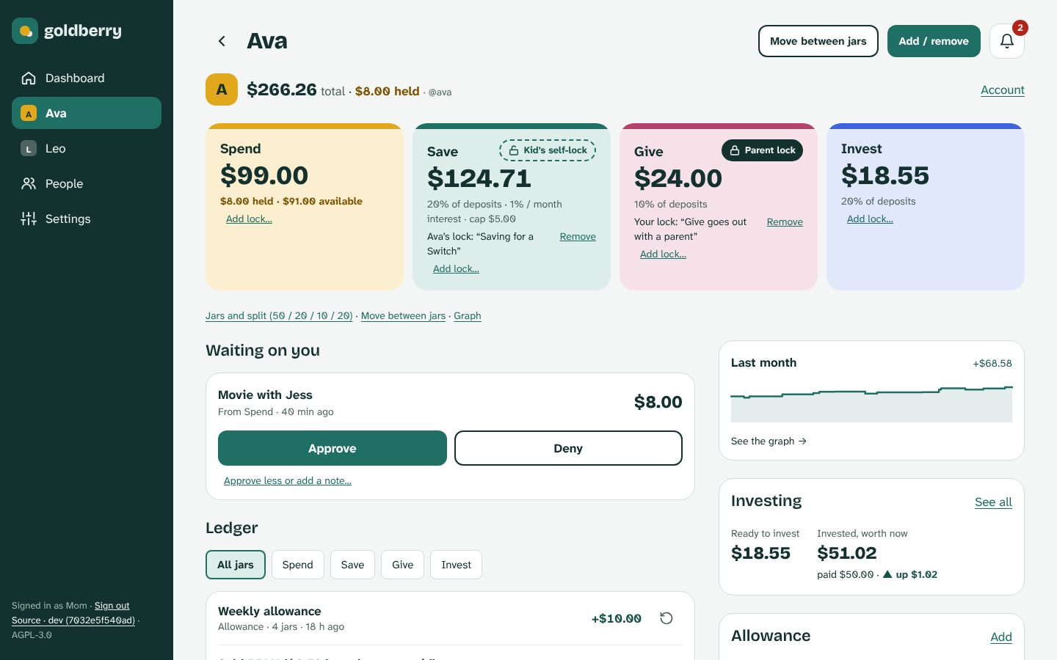Filter ledger by Spend

(x=298, y=565)
